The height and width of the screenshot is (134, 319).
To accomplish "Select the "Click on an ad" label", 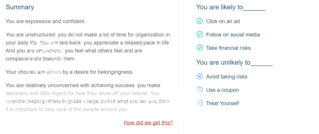I will 223,21.
